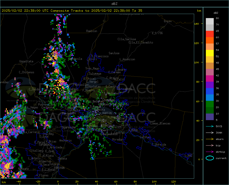Select the bright yellow 51-54 dBZ swatch
229x185 pixels.
pyautogui.click(x=210, y=53)
